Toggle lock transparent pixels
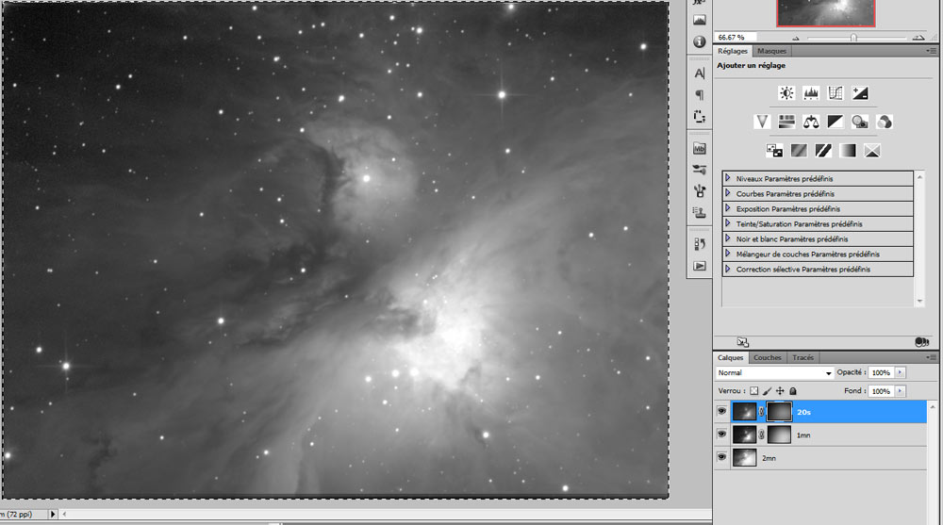 pos(754,391)
